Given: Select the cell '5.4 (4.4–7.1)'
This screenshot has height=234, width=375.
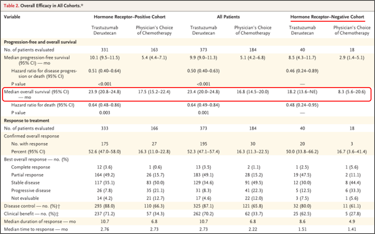Looking at the screenshot, I should point(154,58).
